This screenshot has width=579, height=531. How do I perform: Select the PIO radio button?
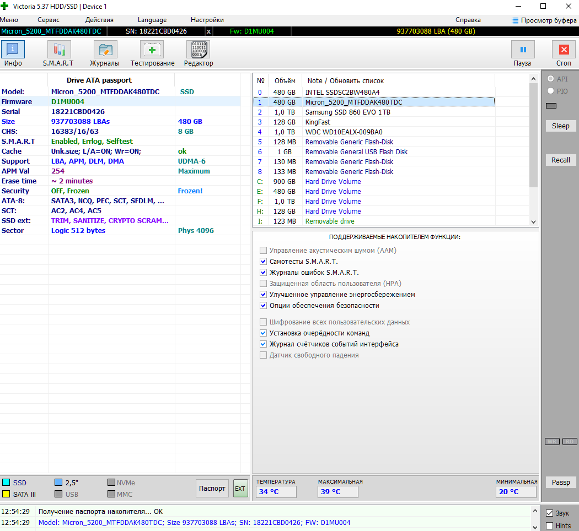(x=550, y=91)
